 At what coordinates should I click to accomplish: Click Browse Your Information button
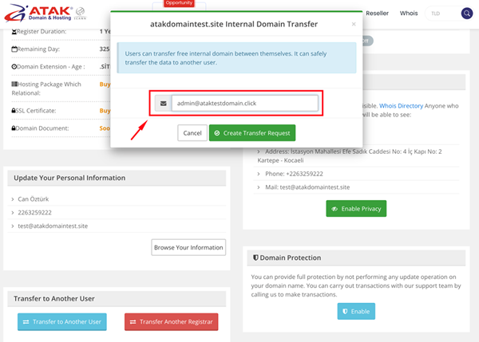(x=188, y=247)
